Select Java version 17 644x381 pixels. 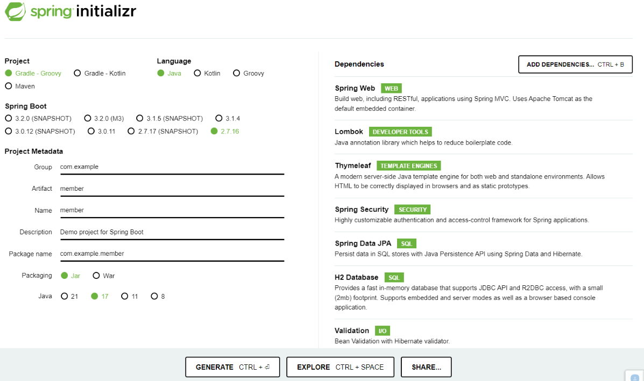100,296
